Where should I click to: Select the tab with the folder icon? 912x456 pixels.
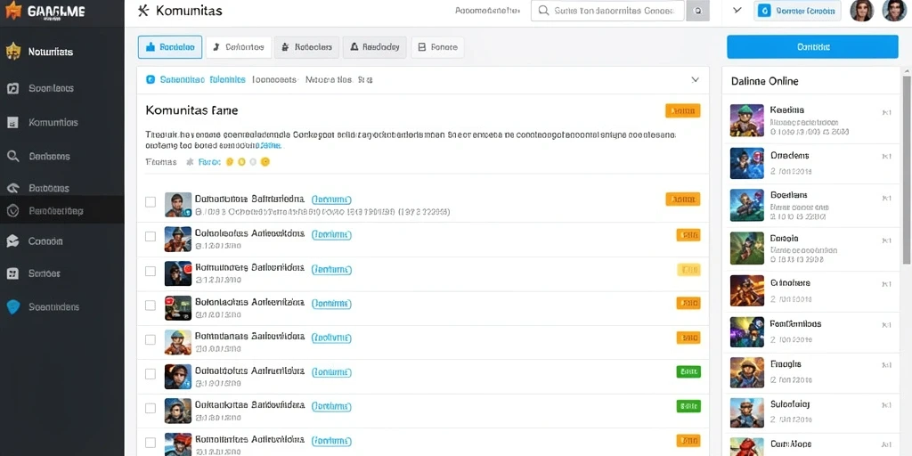tap(438, 47)
